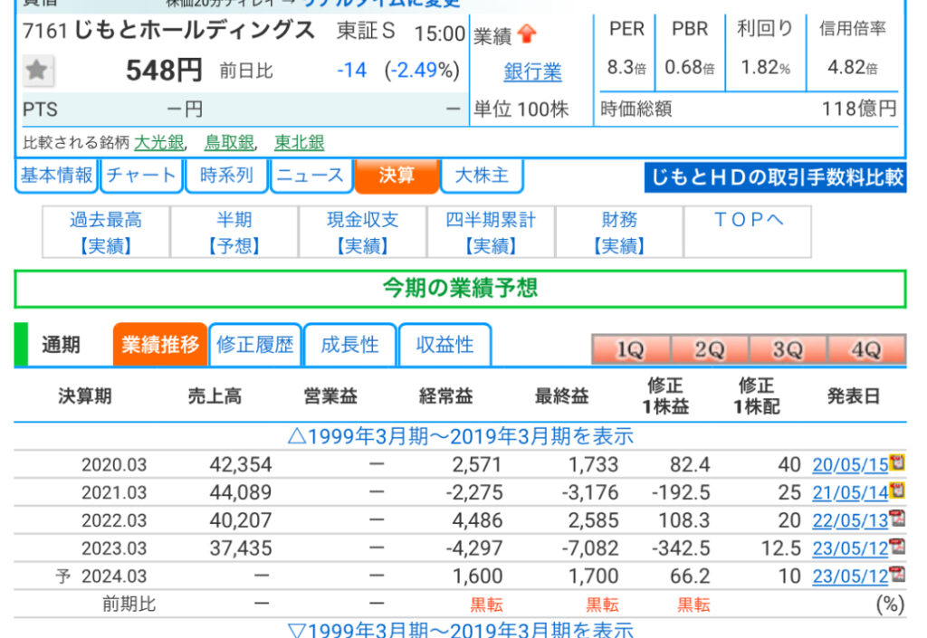Open じもとHDの取引手数料比較 banner
927x638 pixels.
tap(776, 177)
